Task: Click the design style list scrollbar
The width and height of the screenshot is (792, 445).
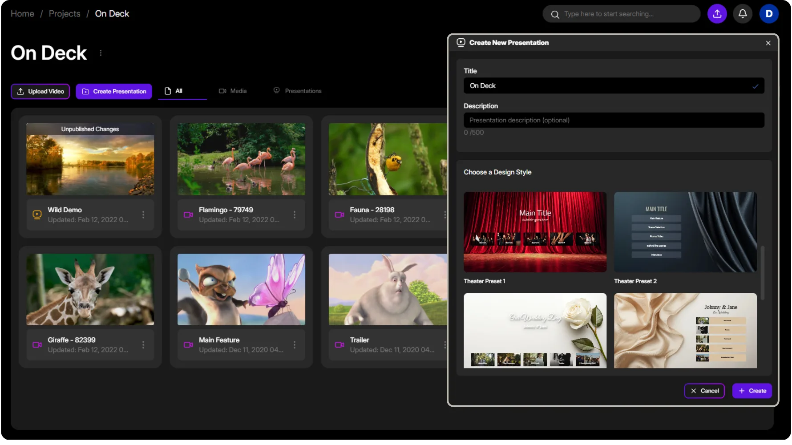Action: click(763, 273)
